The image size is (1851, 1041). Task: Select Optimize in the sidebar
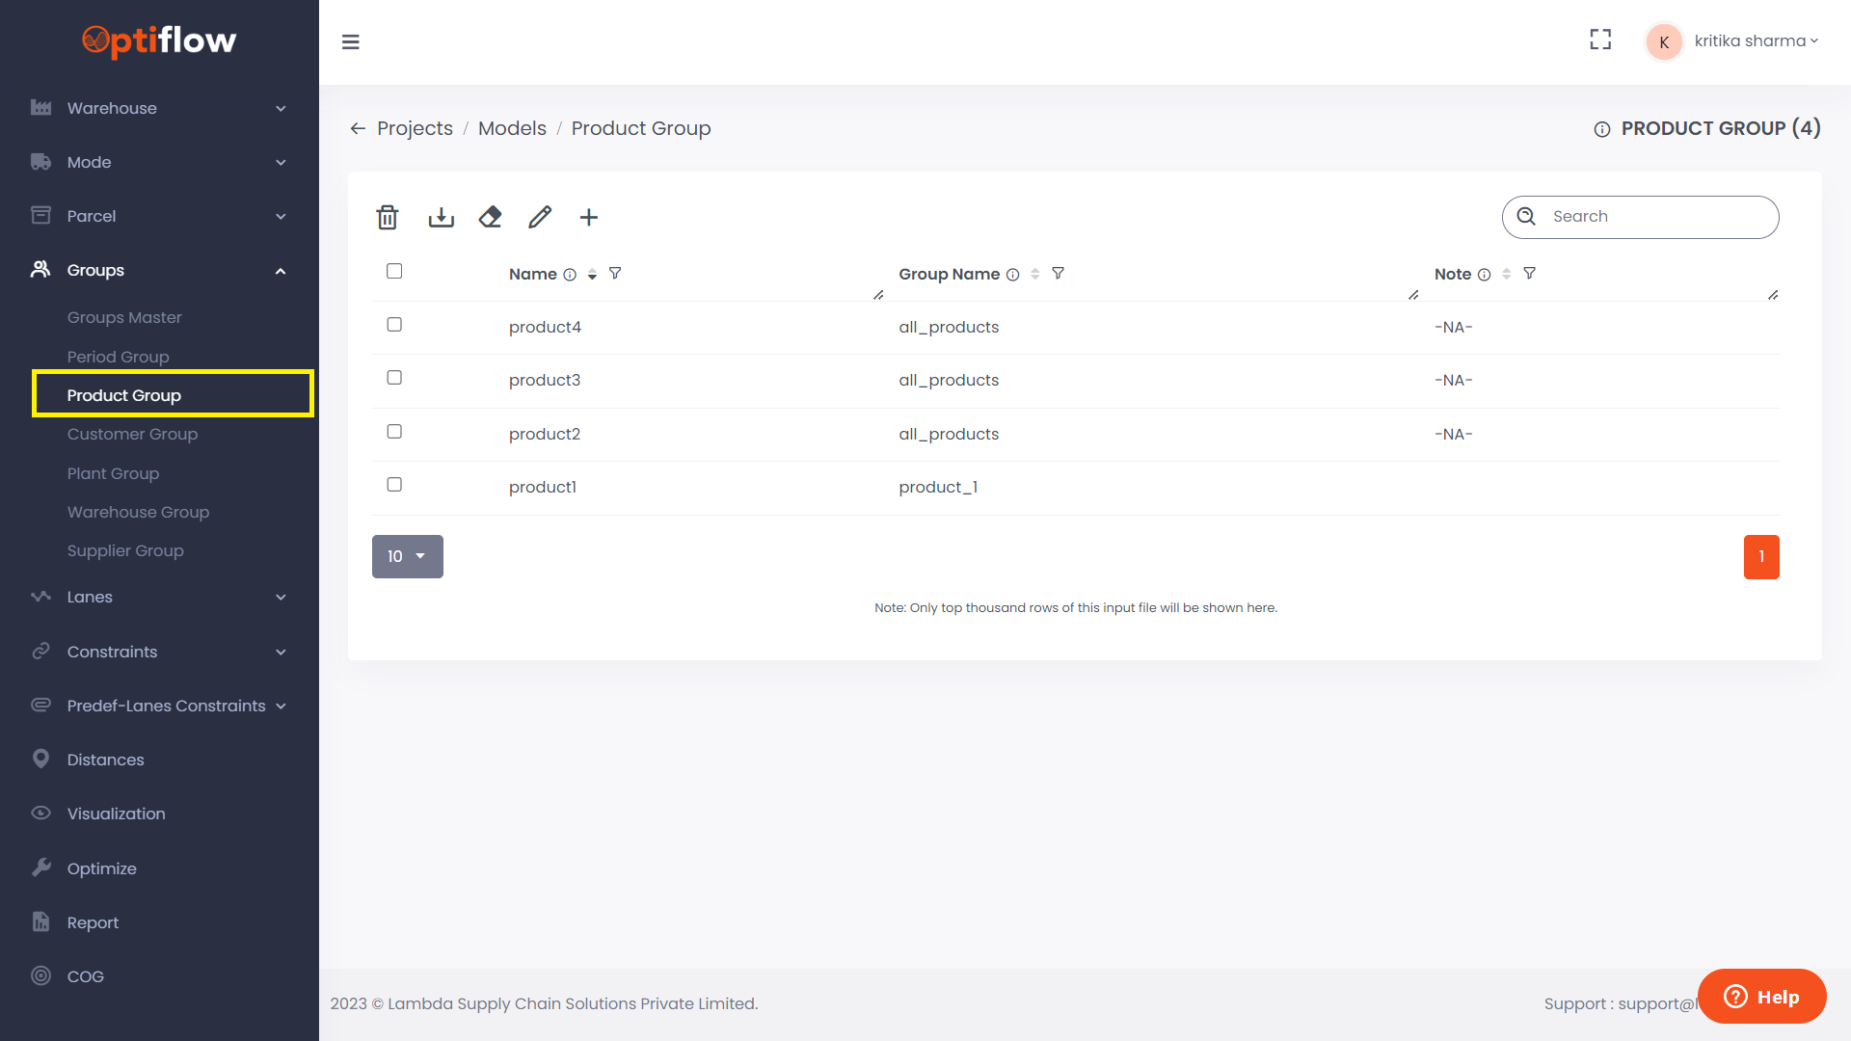click(102, 868)
